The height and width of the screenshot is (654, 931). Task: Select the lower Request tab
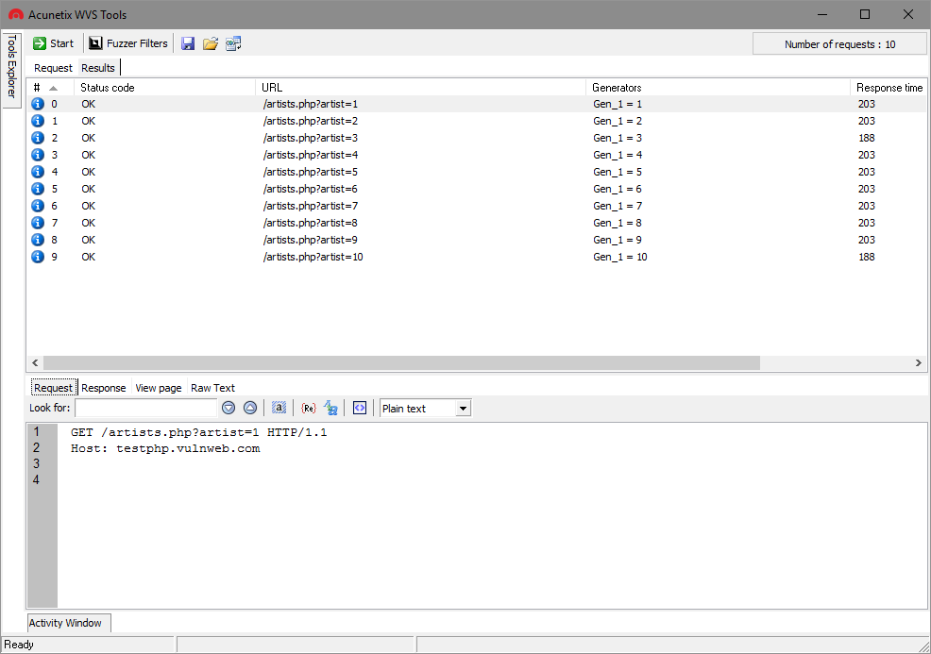(54, 388)
